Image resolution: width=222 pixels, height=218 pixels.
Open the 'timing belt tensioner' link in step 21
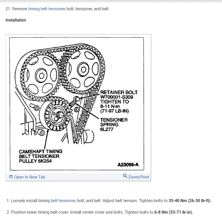coord(47,9)
